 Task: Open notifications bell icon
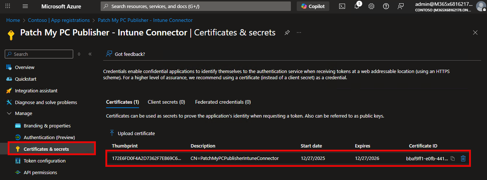click(x=357, y=6)
